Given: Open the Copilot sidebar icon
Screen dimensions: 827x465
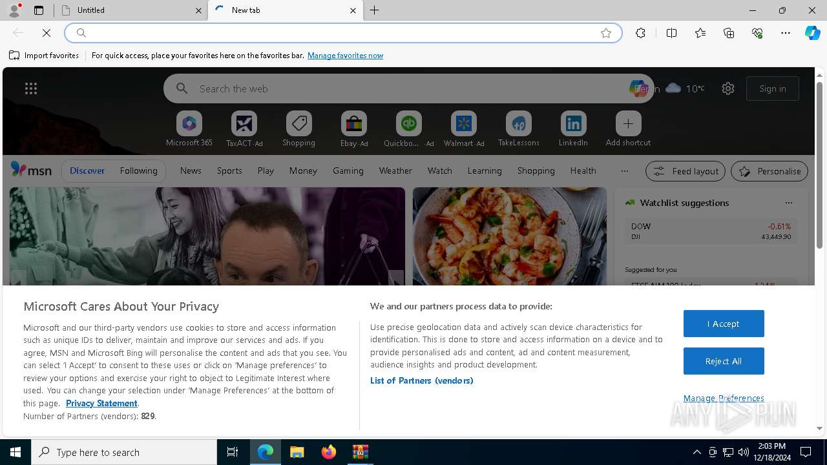Looking at the screenshot, I should pos(812,33).
